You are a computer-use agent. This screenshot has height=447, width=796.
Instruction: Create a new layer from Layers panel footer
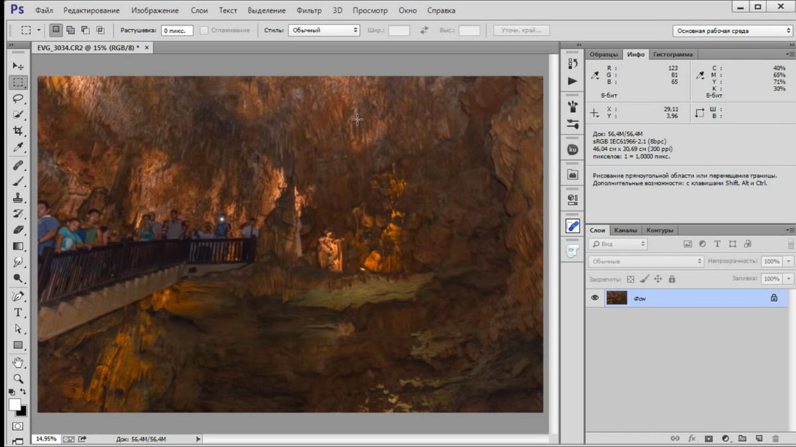(x=758, y=438)
